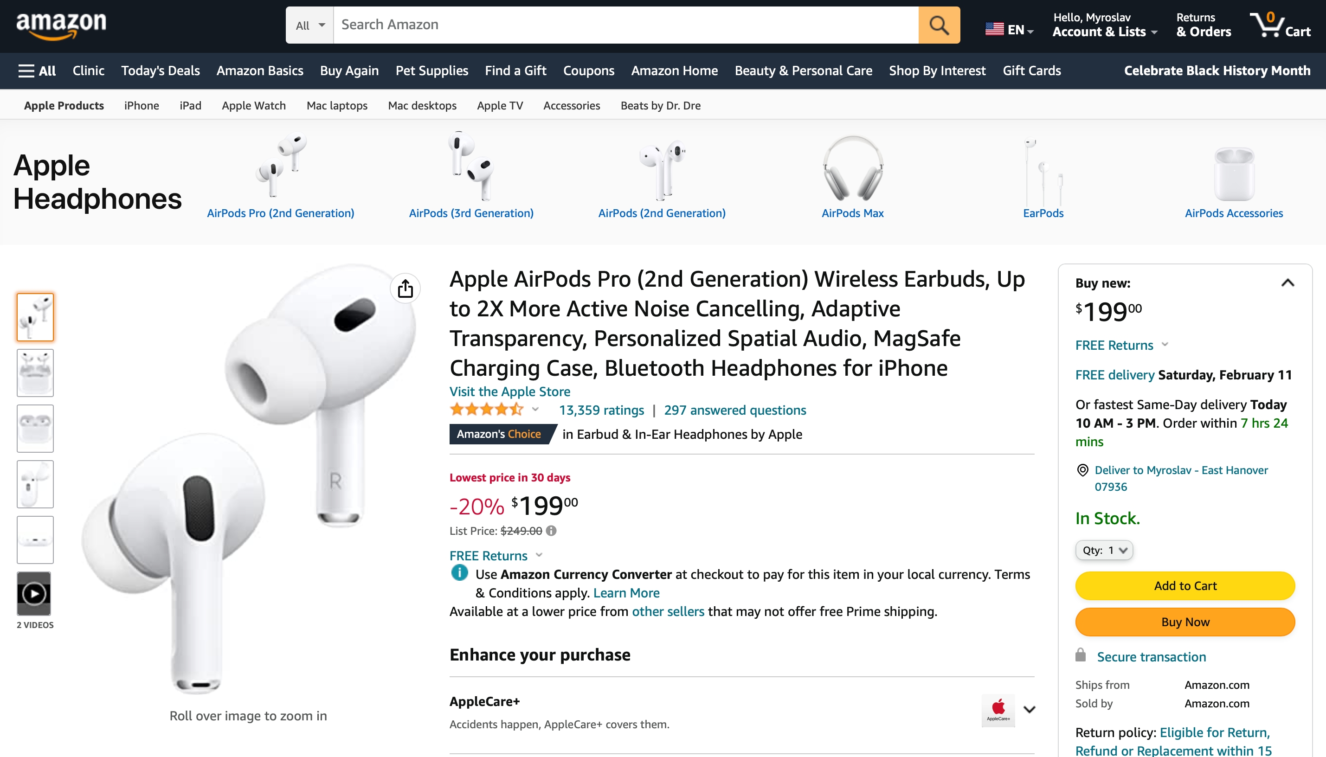1326x757 pixels.
Task: Open the Qty quantity dropdown
Action: coord(1104,550)
